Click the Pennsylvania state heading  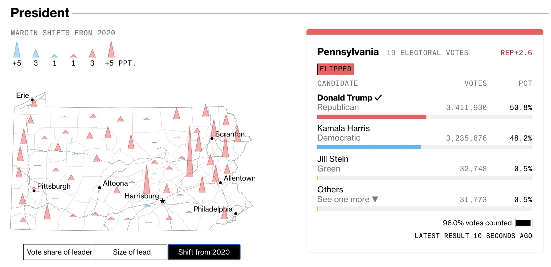click(348, 52)
